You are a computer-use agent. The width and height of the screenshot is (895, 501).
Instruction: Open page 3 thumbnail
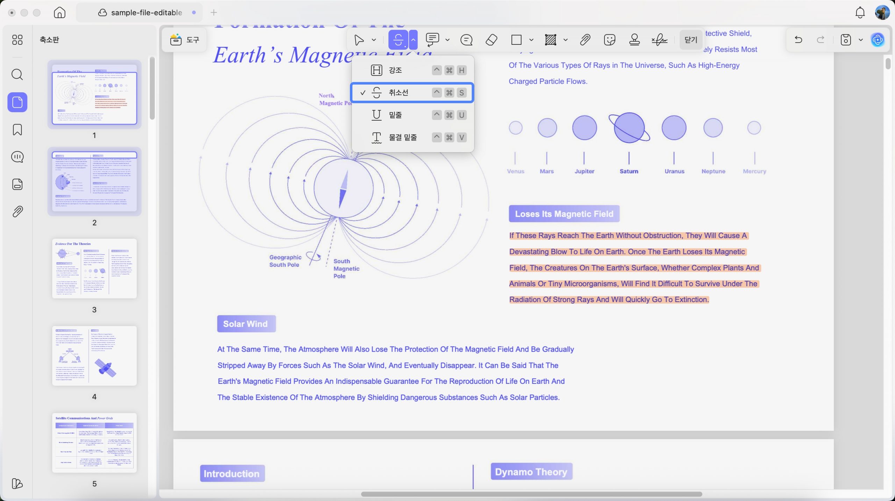coord(94,269)
